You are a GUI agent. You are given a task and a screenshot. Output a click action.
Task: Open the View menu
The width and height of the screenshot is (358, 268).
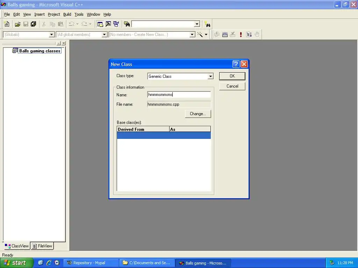point(27,14)
